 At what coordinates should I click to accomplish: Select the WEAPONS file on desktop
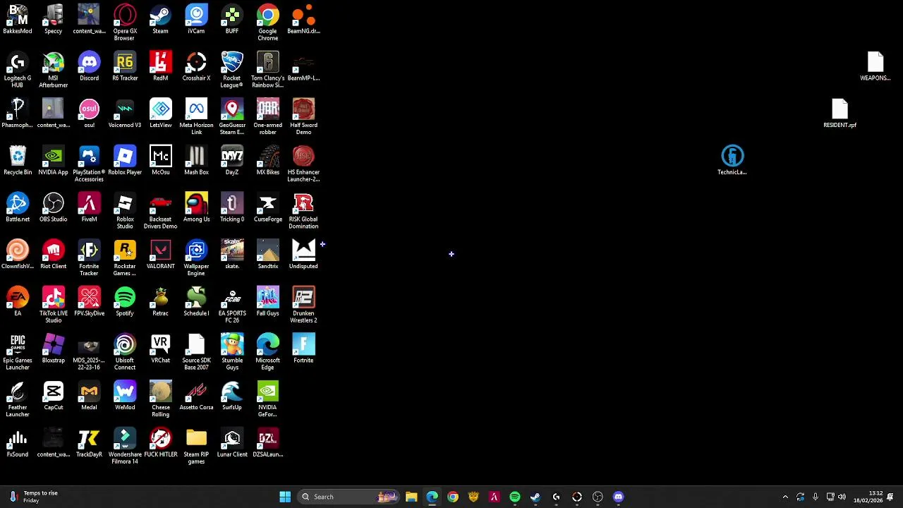(x=875, y=66)
